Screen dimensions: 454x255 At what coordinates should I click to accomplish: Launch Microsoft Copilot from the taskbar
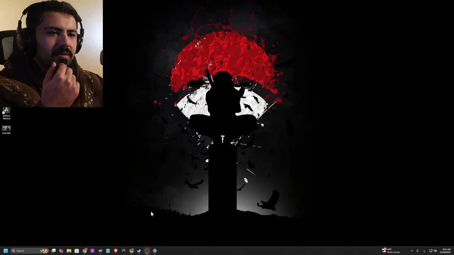coord(61,251)
